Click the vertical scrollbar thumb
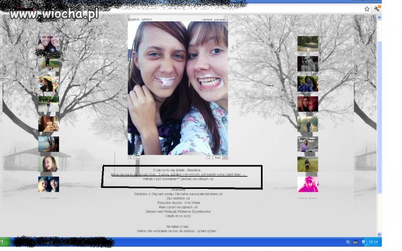Screen dimensions: 402x251 pos(379,117)
